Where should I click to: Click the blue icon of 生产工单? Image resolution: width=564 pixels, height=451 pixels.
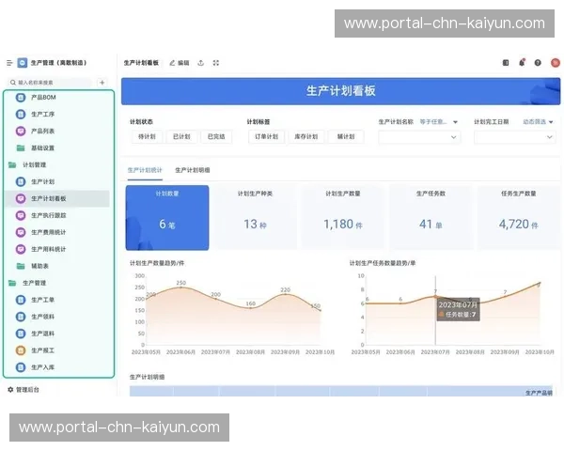(21, 300)
